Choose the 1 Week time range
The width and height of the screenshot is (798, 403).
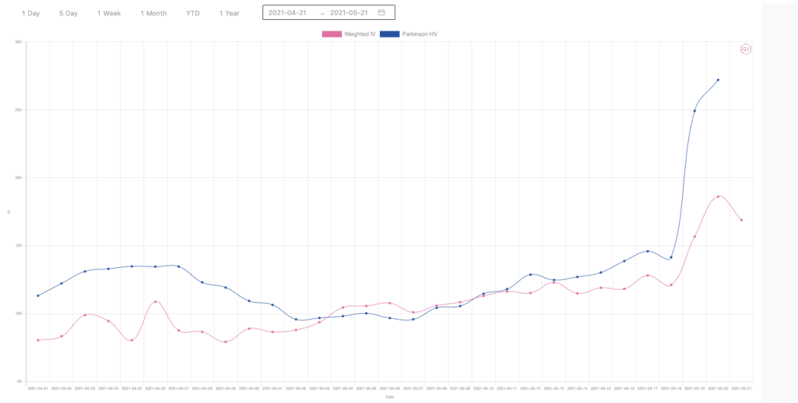tap(109, 13)
